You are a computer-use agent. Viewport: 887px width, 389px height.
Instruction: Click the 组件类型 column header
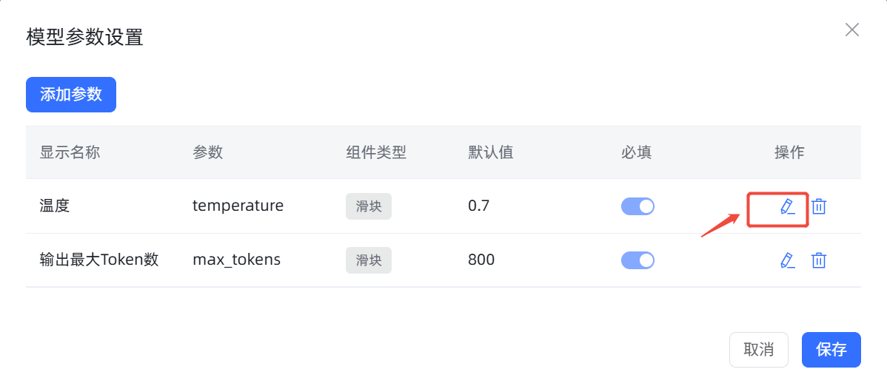[376, 152]
